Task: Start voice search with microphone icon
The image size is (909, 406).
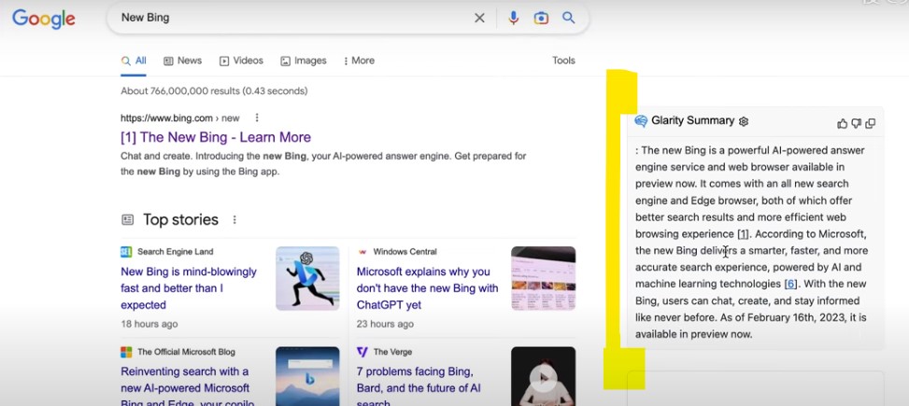Action: (513, 18)
